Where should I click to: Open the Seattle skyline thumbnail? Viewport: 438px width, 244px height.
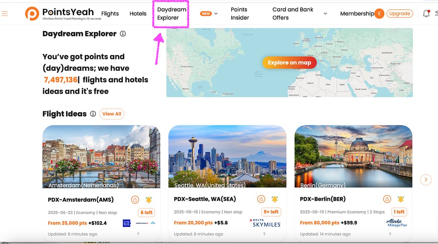(227, 156)
